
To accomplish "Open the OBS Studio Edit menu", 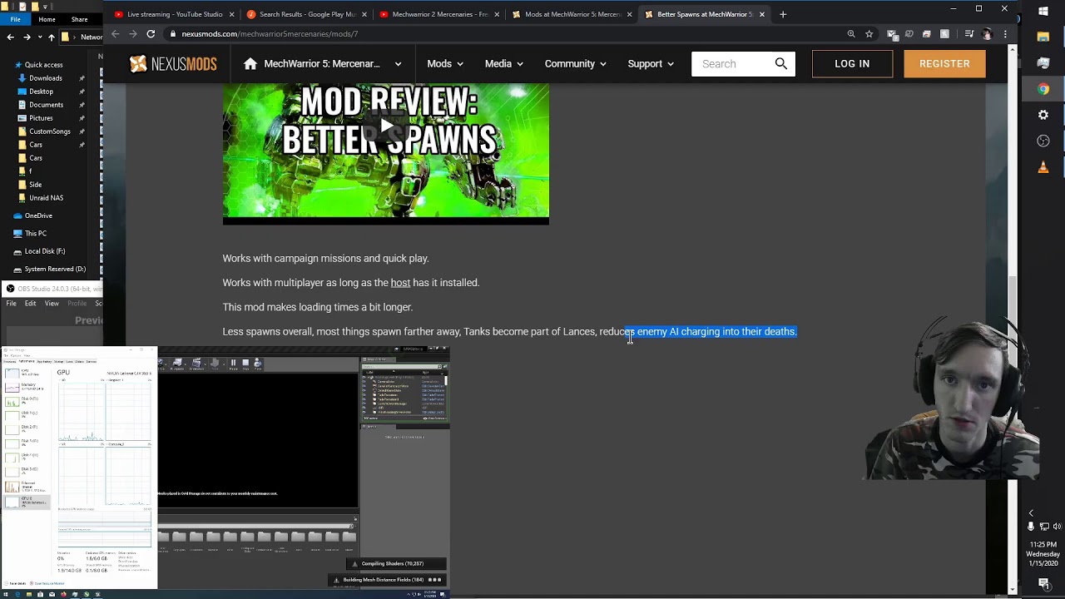I will (30, 304).
